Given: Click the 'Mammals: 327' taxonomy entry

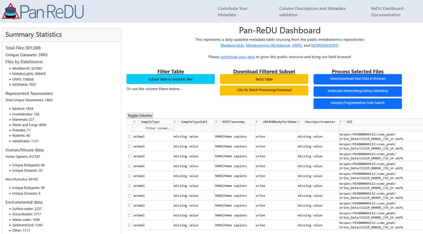Looking at the screenshot, I should (23, 120).
